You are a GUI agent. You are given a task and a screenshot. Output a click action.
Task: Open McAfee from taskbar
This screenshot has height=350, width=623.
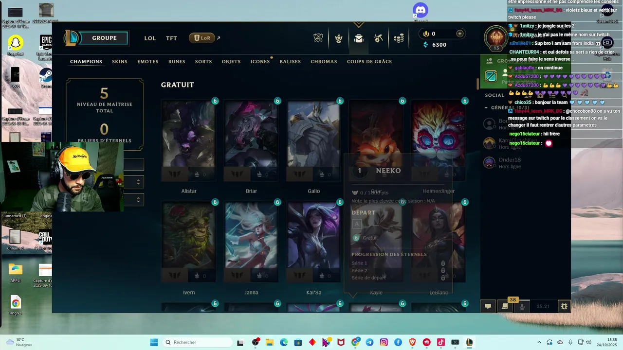341,342
